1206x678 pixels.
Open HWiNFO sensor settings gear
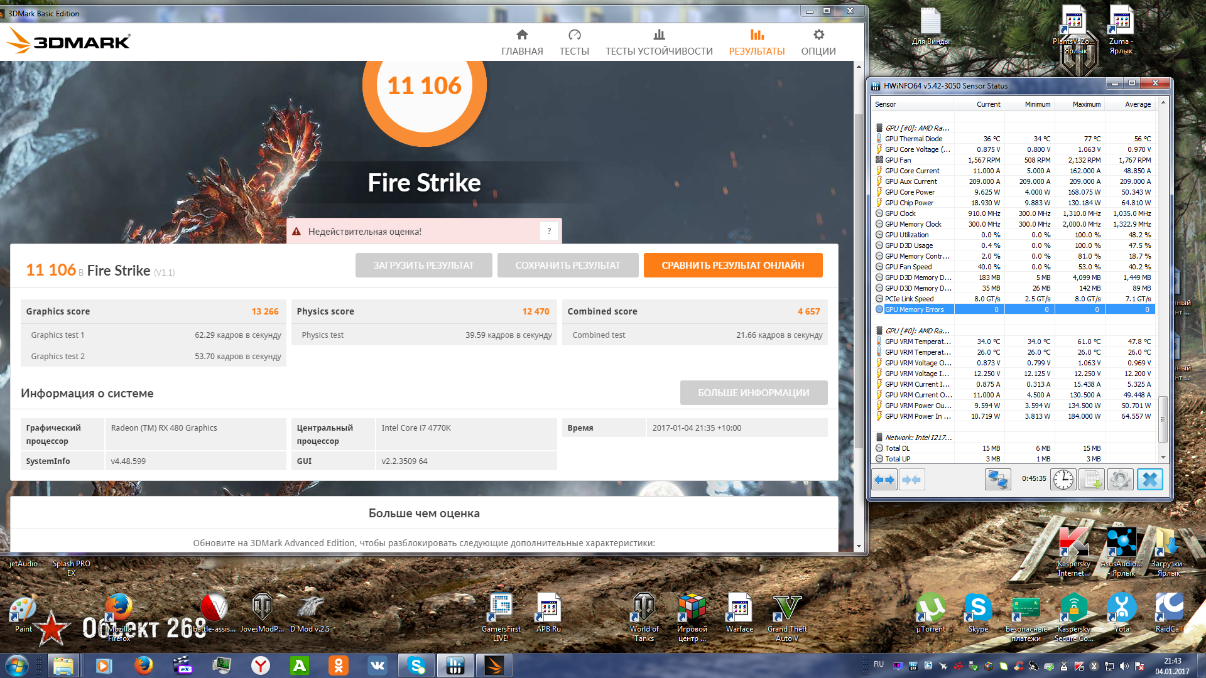pyautogui.click(x=1120, y=480)
